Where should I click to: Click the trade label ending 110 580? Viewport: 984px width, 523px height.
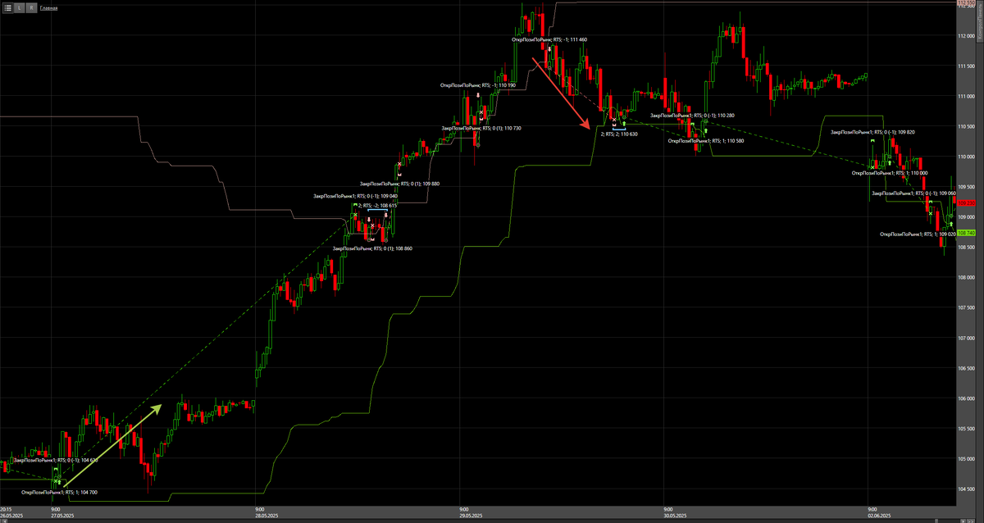[x=706, y=140]
